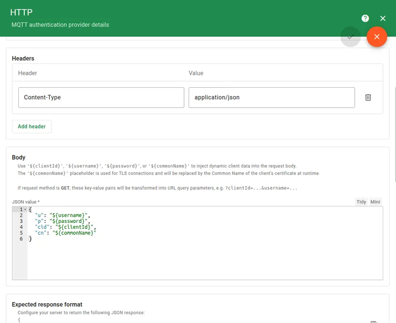Image resolution: width=396 pixels, height=323 pixels.
Task: Open help for MQTT authentication provider
Action: (365, 18)
